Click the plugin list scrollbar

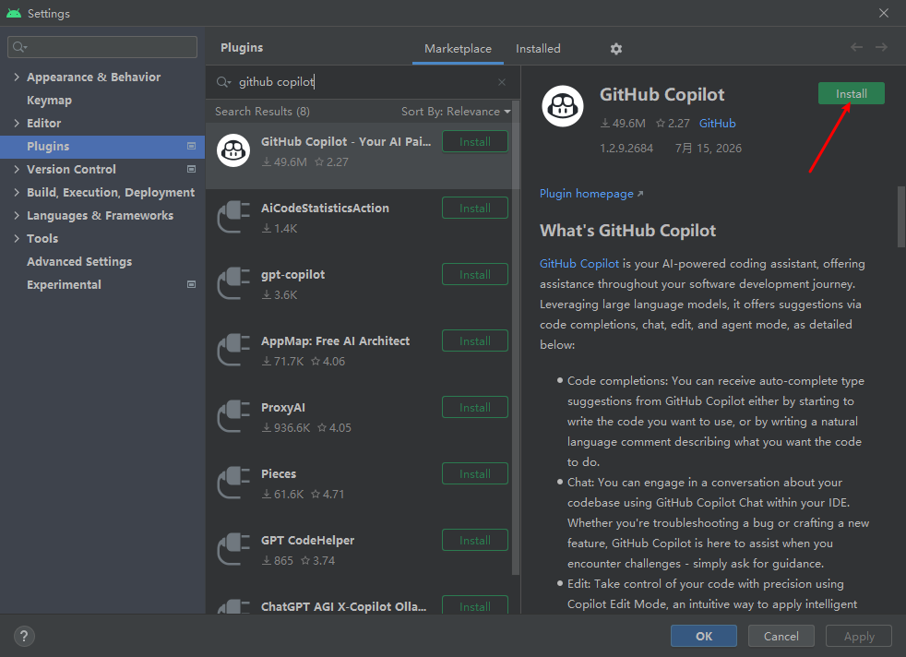(x=516, y=338)
